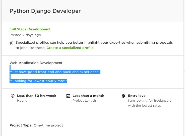185x136 pixels.
Task: Click the megaphone announcement icon
Action: (11, 43)
